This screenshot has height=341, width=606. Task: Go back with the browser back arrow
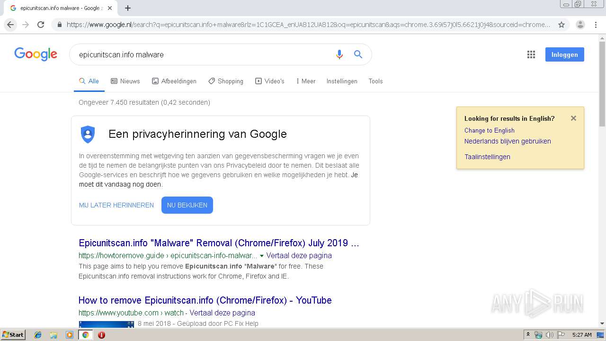pyautogui.click(x=10, y=25)
